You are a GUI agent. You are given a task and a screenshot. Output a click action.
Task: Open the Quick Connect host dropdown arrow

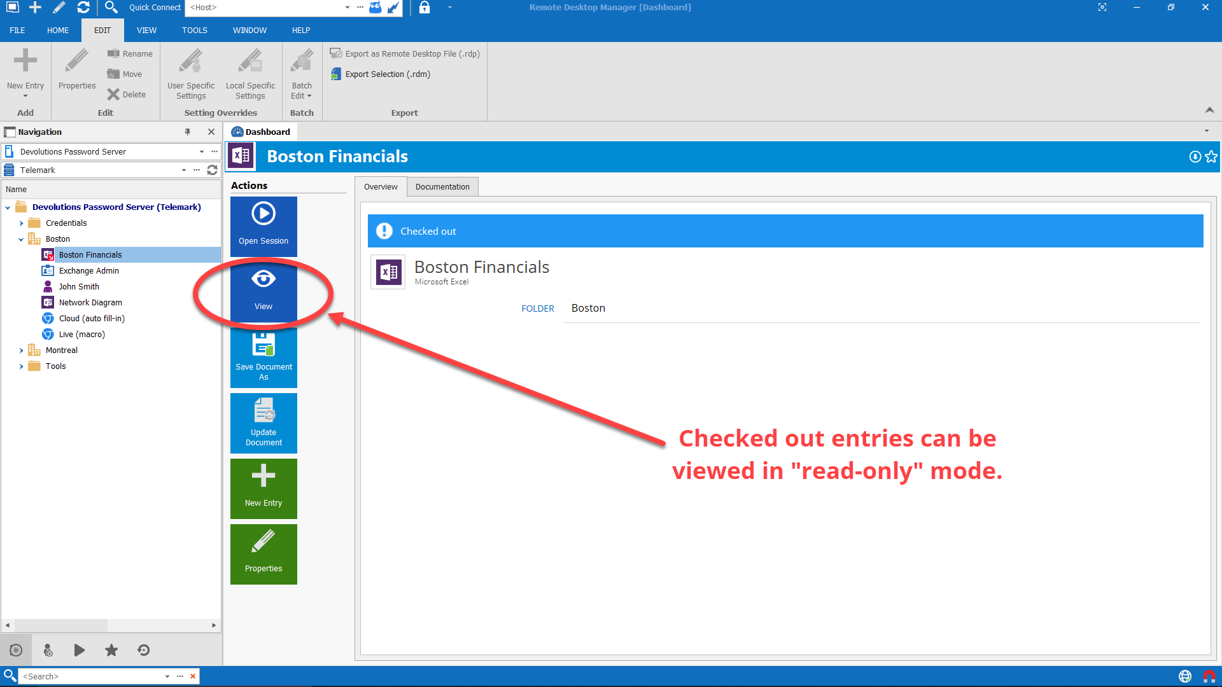coord(347,8)
